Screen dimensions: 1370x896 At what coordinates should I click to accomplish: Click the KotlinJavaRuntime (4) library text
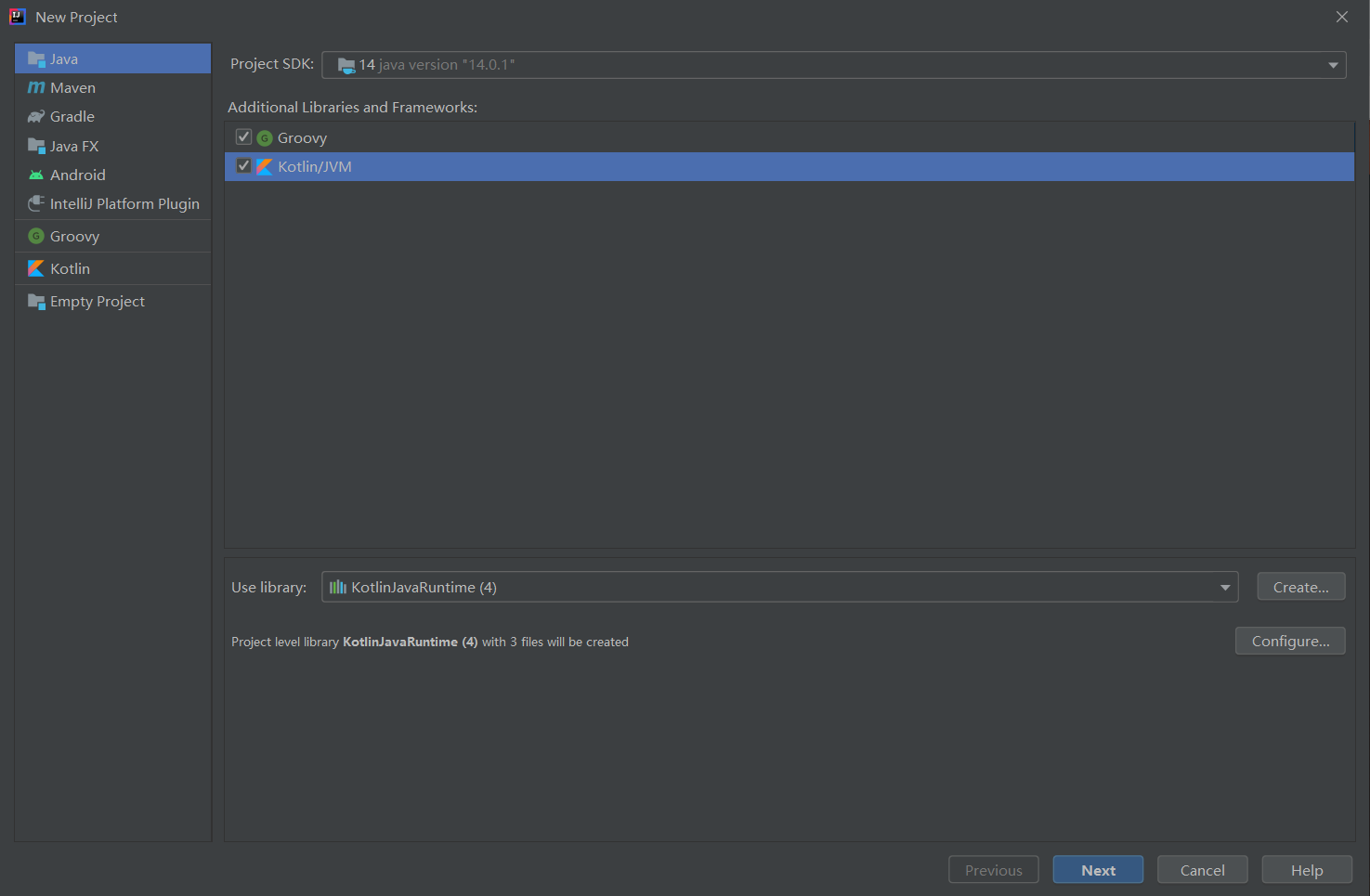[x=424, y=587]
